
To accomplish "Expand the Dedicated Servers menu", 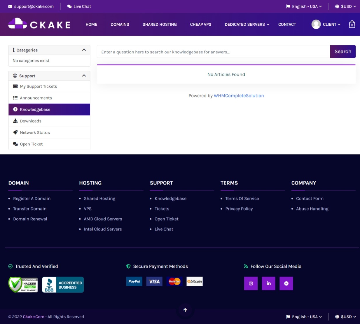I will point(247,25).
